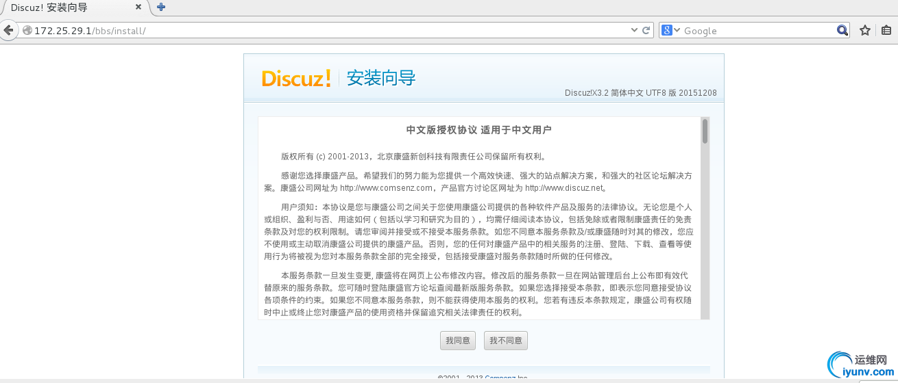Click the http://www.comsenz.com address text

(387, 188)
